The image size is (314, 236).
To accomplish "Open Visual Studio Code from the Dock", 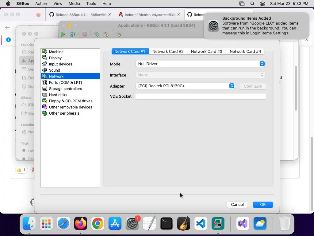I will click(201, 223).
